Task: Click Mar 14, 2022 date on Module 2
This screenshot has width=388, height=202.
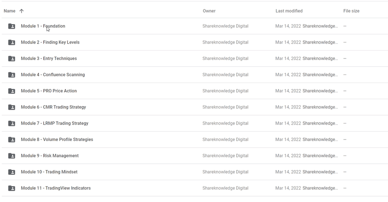Action: (x=288, y=42)
